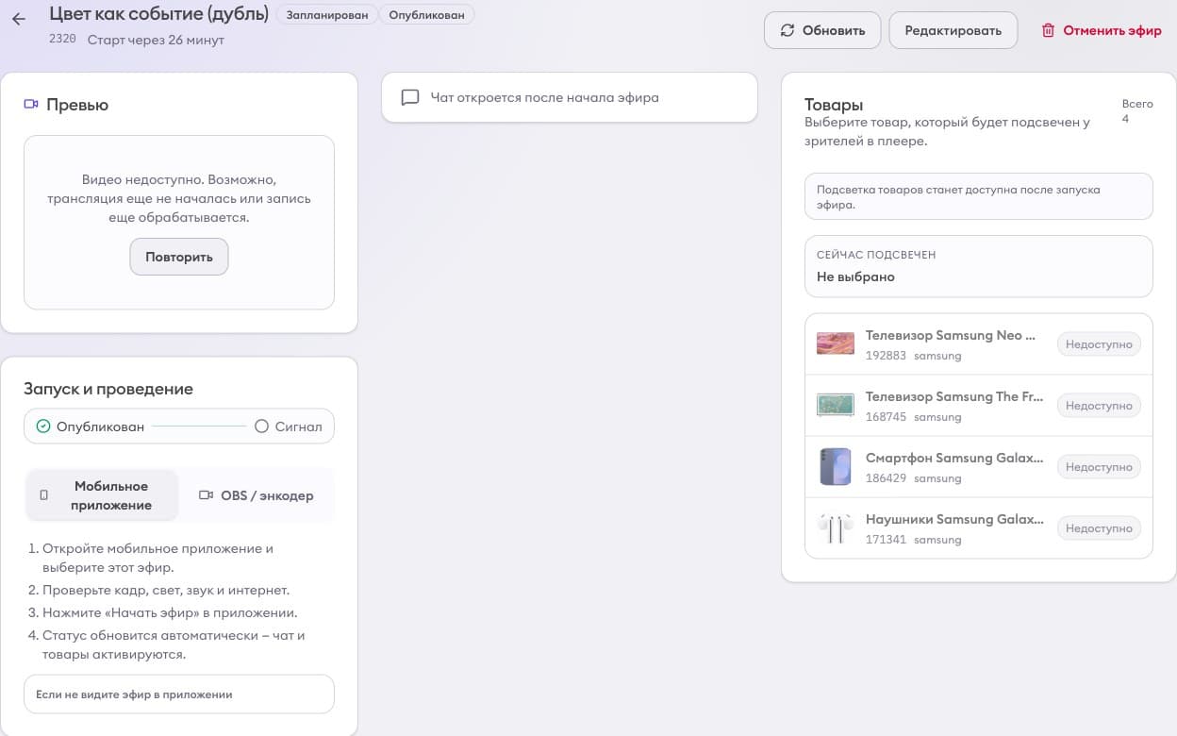Select the Сигнал step circle
The image size is (1177, 736).
click(x=262, y=427)
